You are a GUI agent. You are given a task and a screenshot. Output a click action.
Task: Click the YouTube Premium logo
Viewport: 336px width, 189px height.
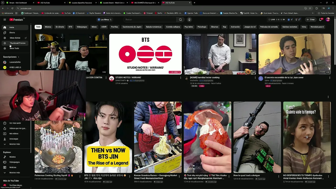tap(16, 20)
